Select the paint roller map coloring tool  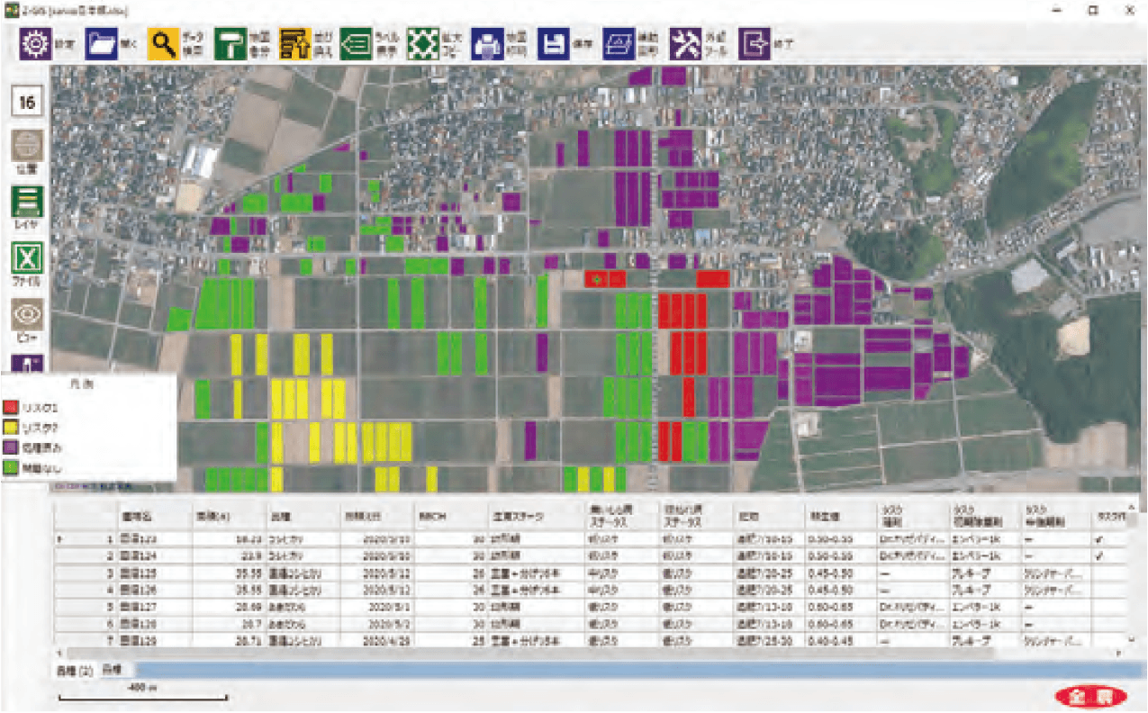231,43
